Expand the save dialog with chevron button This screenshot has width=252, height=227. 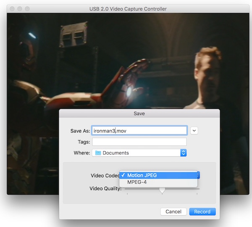(x=194, y=131)
